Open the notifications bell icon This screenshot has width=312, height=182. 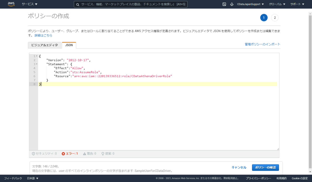pyautogui.click(x=232, y=4)
